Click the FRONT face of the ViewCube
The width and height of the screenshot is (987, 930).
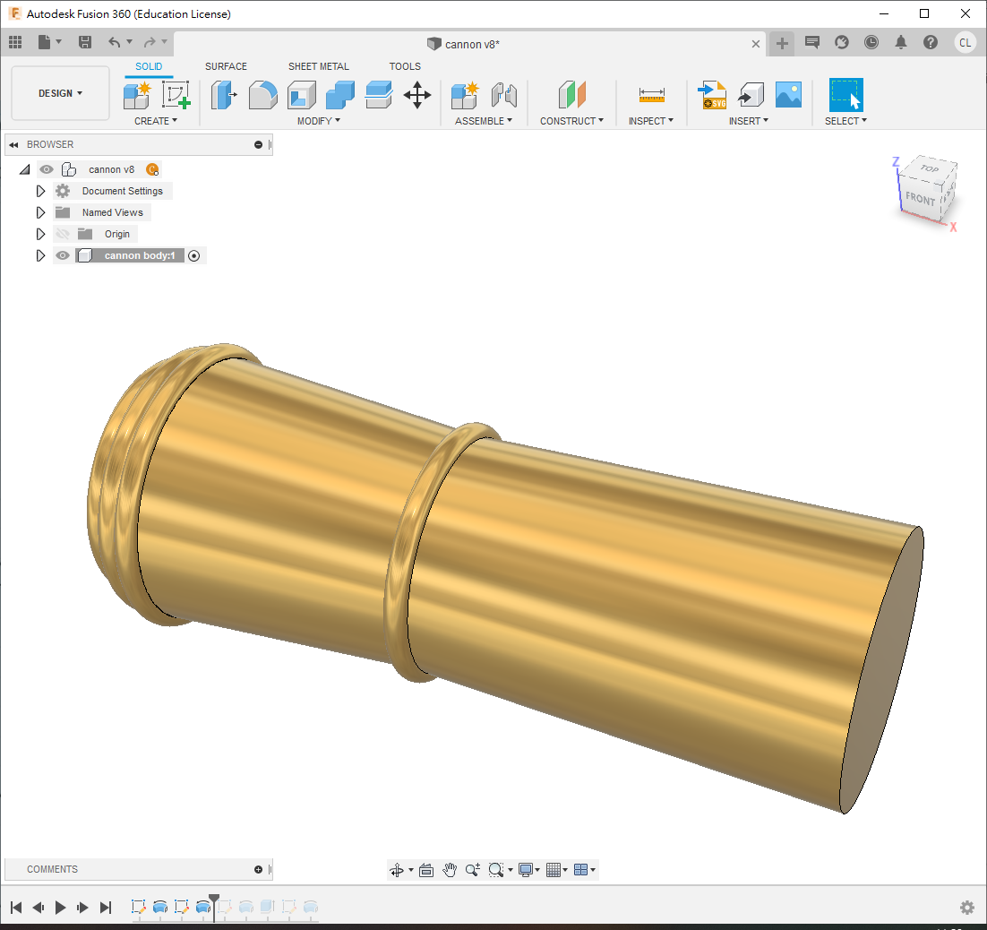tap(920, 198)
